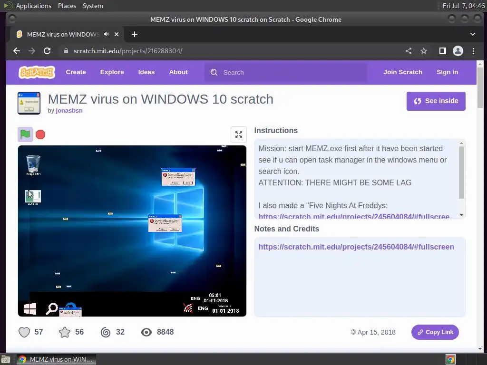This screenshot has height=365, width=487.
Task: Open the Applications menu
Action: click(x=34, y=6)
